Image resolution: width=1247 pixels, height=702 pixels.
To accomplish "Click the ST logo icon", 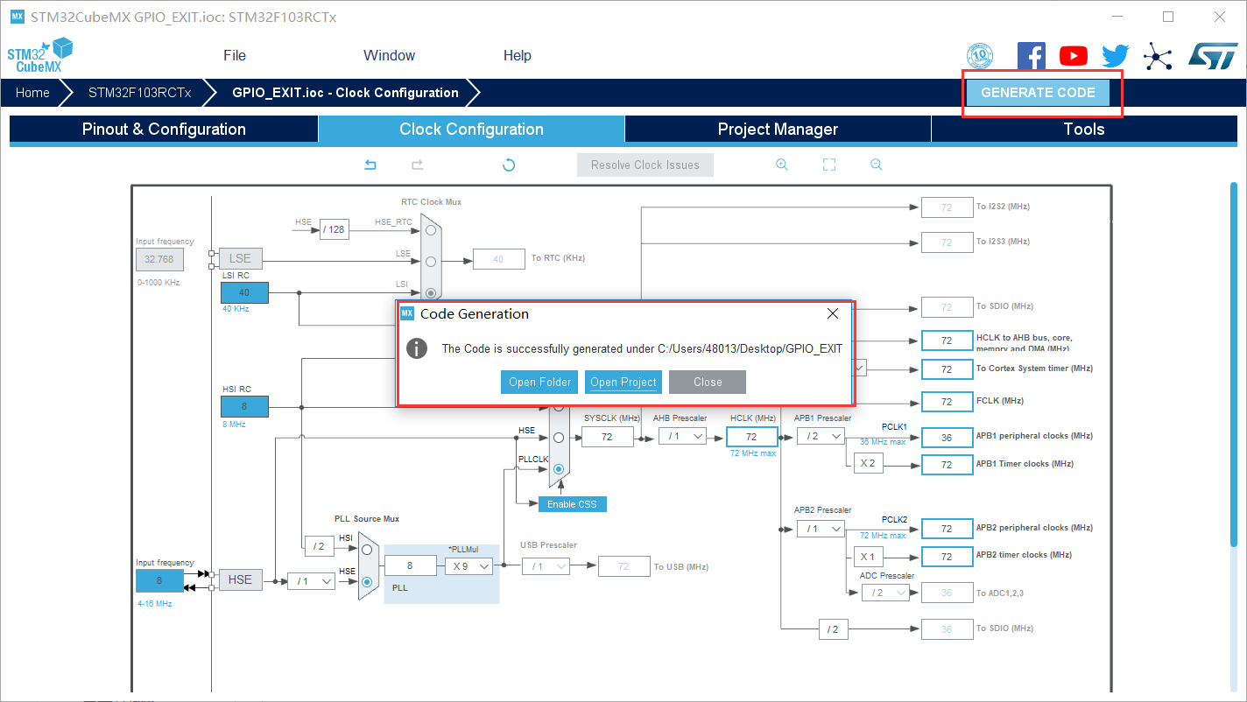I will [x=1213, y=56].
